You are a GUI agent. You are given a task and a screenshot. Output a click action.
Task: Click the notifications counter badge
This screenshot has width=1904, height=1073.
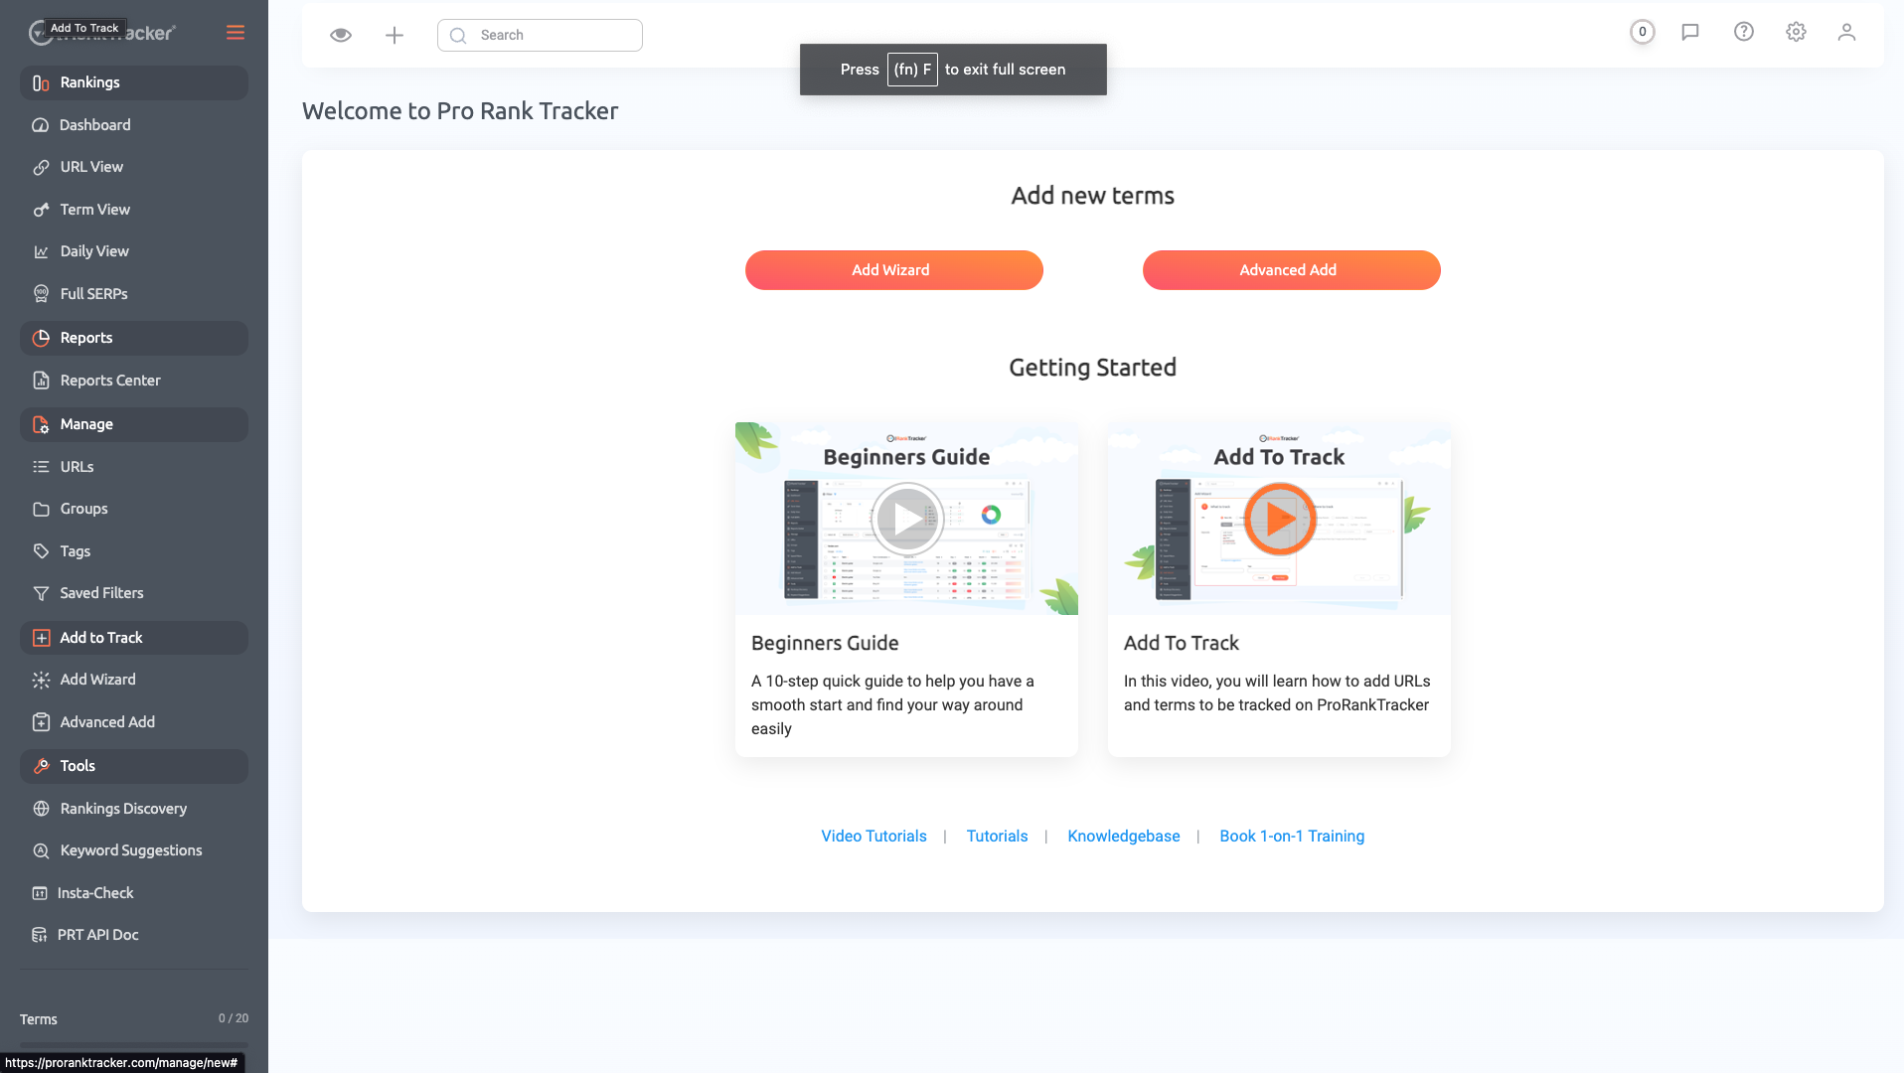click(1642, 32)
